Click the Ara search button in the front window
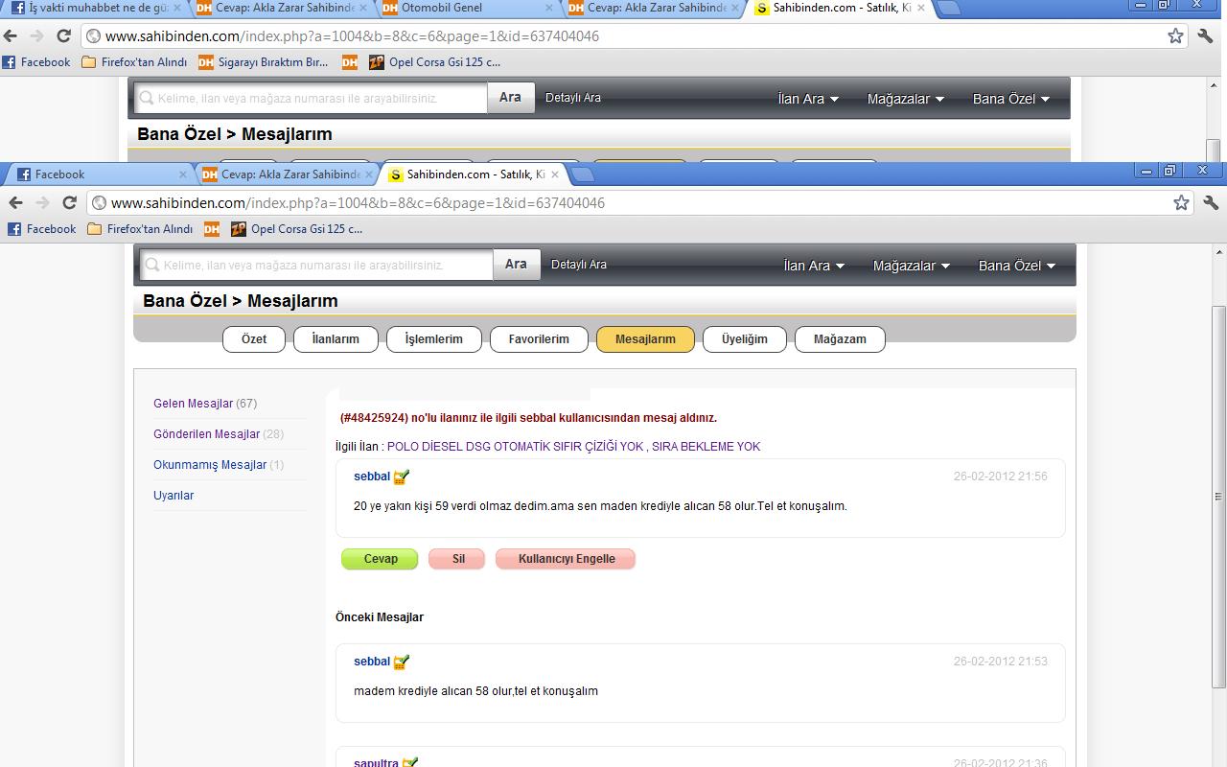Image resolution: width=1227 pixels, height=767 pixels. [516, 265]
